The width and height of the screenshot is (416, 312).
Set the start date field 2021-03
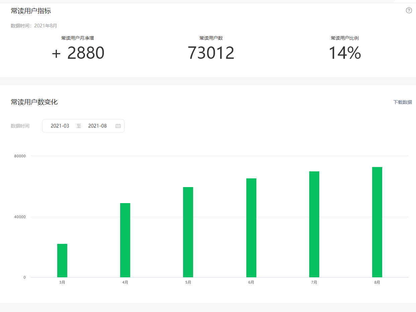pyautogui.click(x=60, y=126)
